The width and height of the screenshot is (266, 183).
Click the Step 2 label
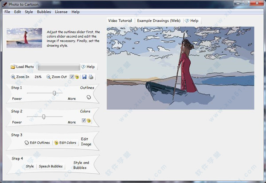17,111
